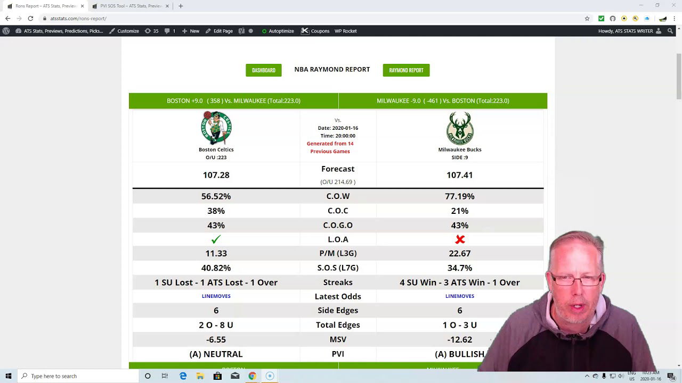Switch to the PVI SOS Tool tab
This screenshot has height=383, width=682.
coord(127,6)
